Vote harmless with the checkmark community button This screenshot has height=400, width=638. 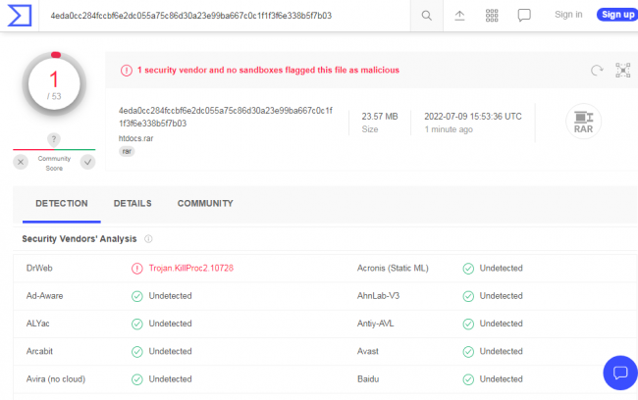[87, 162]
